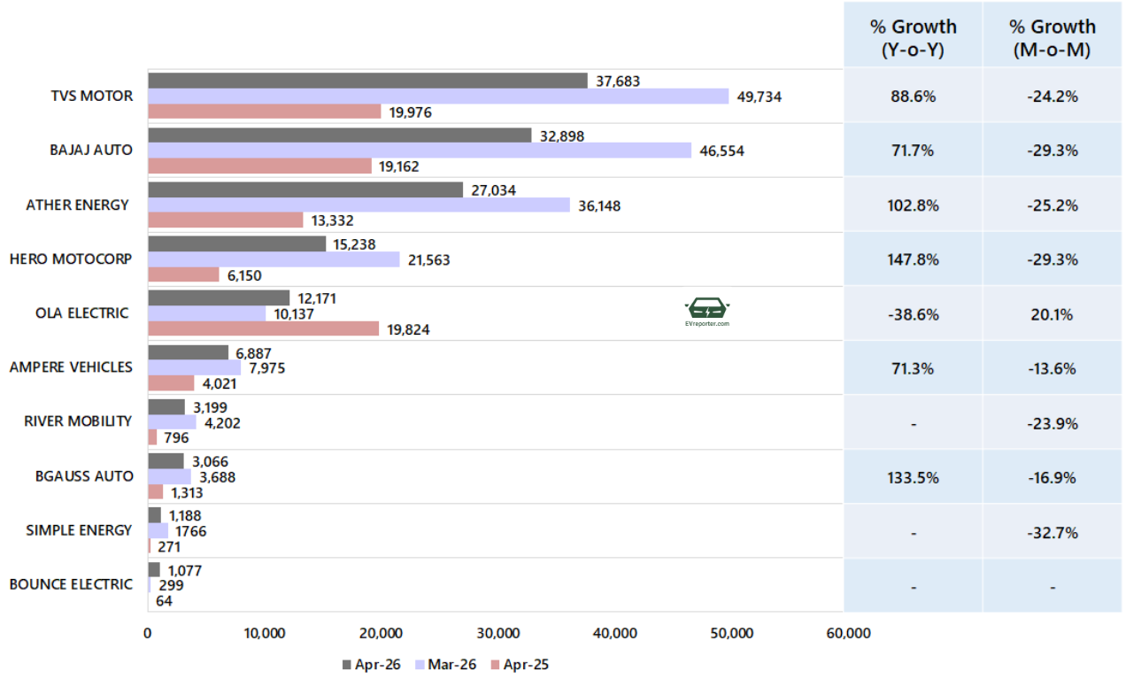This screenshot has width=1126, height=687.
Task: Click the 3,066 data label
Action: point(210,461)
